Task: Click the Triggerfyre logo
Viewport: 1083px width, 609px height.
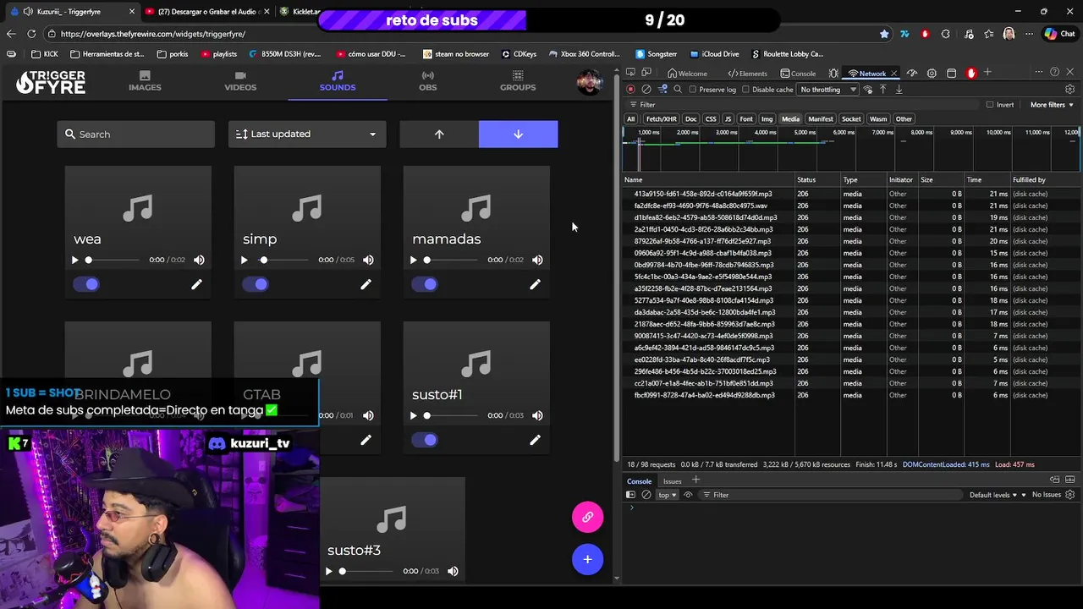Action: (x=51, y=82)
